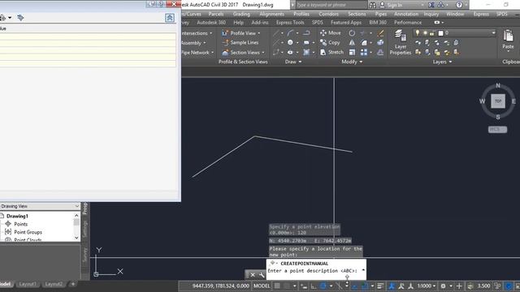
Task: Select the Circle tool in Draw panel
Action: (290, 42)
